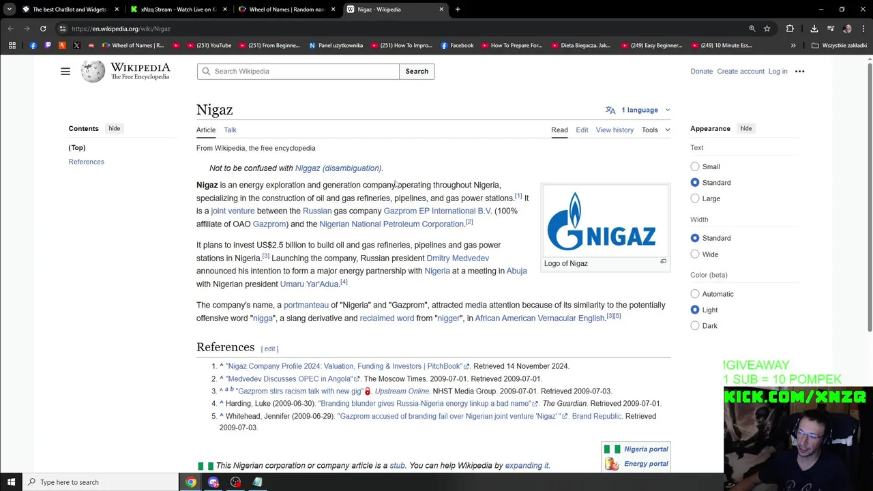Open the Wikipedia main menu hamburger icon
Viewport: 873px width, 491px height.
click(x=65, y=71)
